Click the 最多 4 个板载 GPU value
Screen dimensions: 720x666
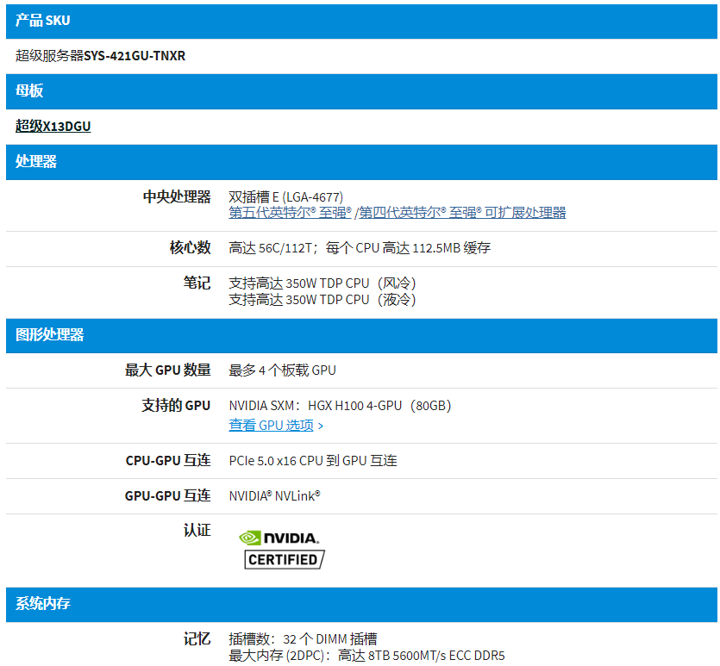[x=282, y=370]
